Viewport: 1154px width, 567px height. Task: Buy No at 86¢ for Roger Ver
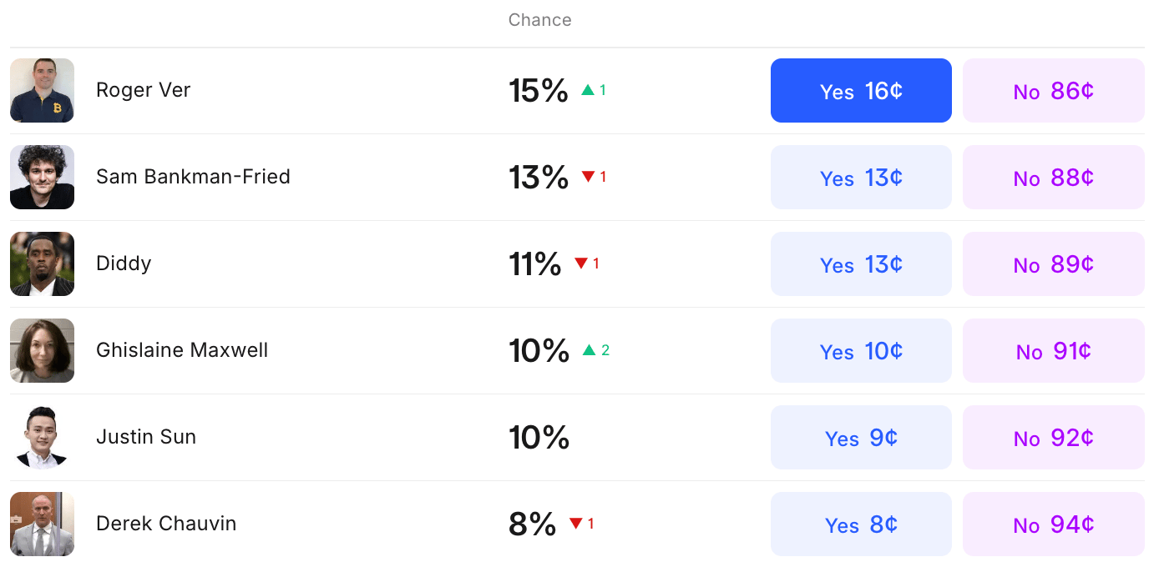pos(1053,90)
